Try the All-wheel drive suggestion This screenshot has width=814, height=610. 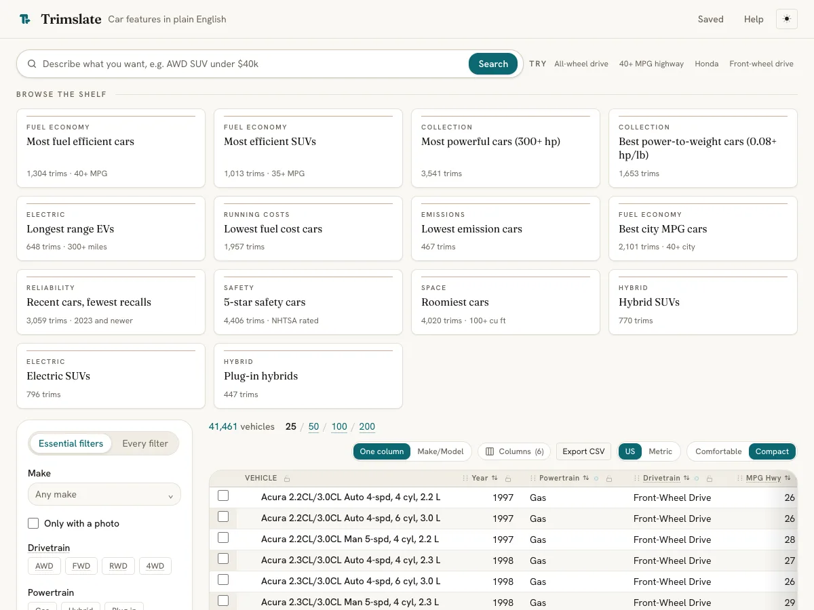tap(581, 64)
